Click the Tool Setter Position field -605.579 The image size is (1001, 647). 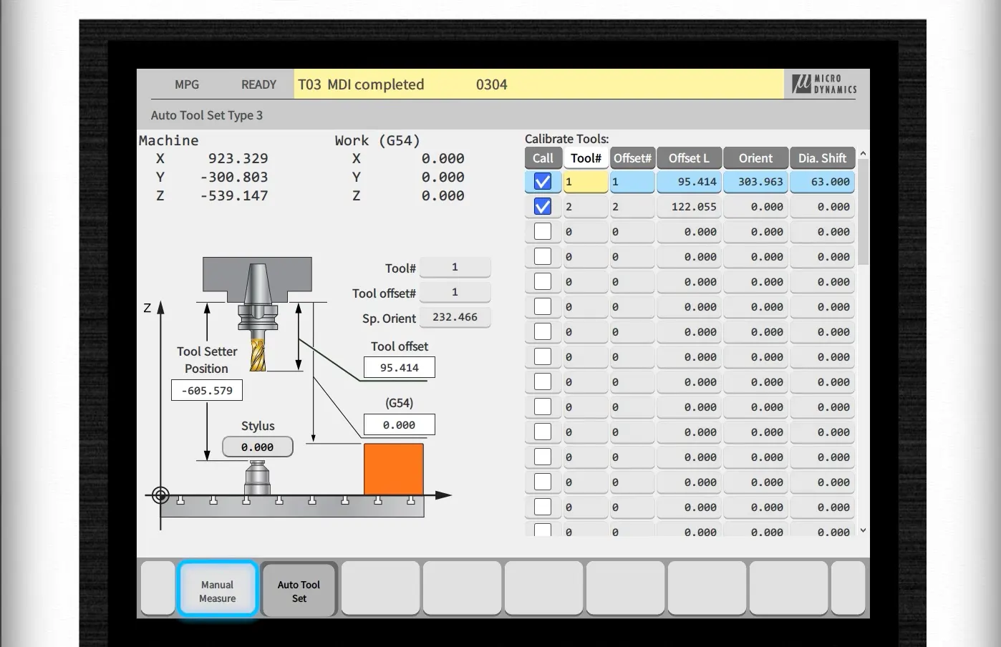point(207,391)
